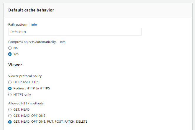
Task: Click the "GET, HEAD, OPTIONS" label text
Action: 29,116
